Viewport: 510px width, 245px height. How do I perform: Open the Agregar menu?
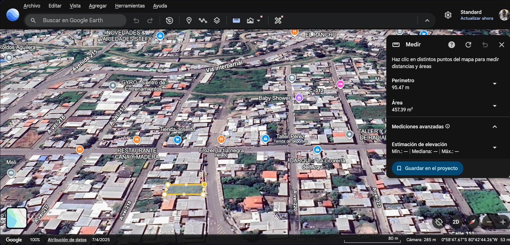tap(98, 6)
